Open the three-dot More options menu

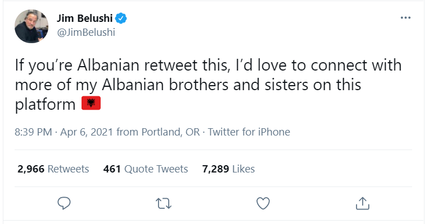(405, 18)
